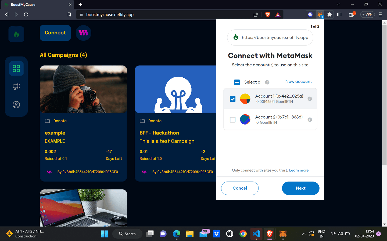
Task: Close the BoostMyCause tab
Action: (x=70, y=5)
